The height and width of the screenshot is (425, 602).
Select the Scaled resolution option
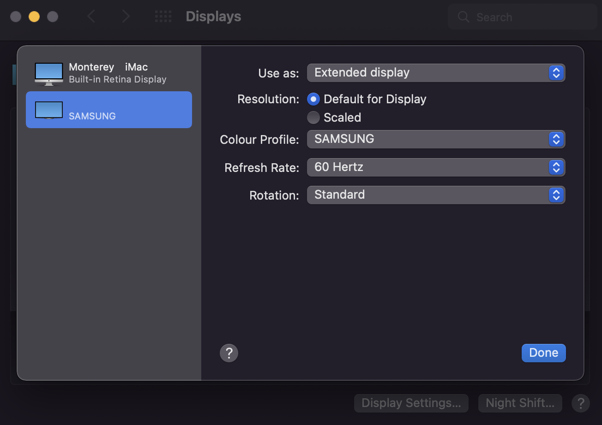313,118
